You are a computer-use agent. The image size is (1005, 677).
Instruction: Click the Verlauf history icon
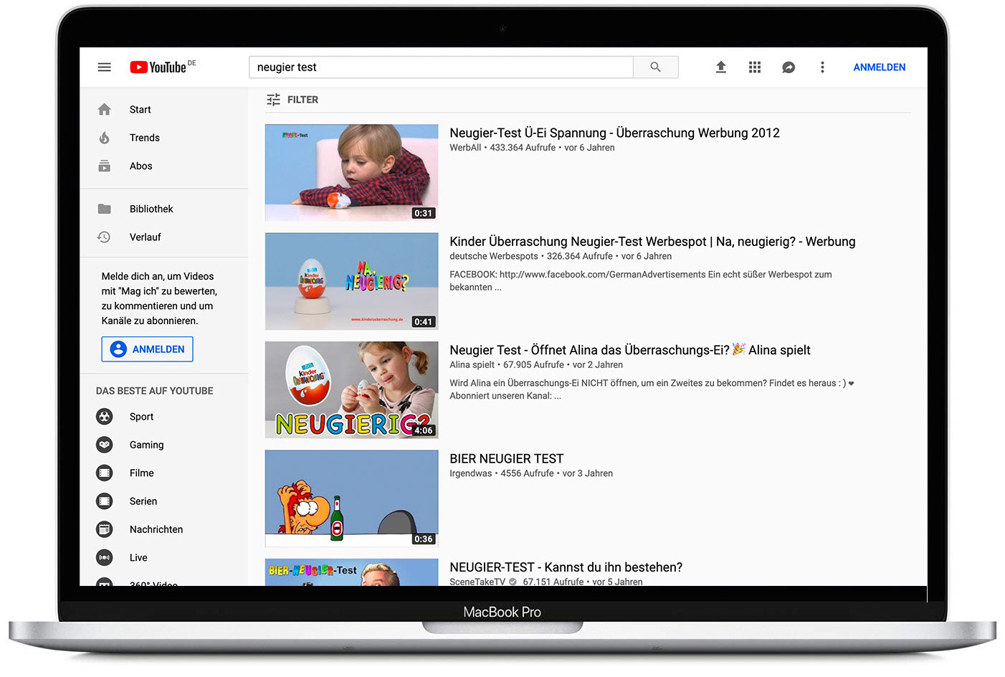coord(105,237)
